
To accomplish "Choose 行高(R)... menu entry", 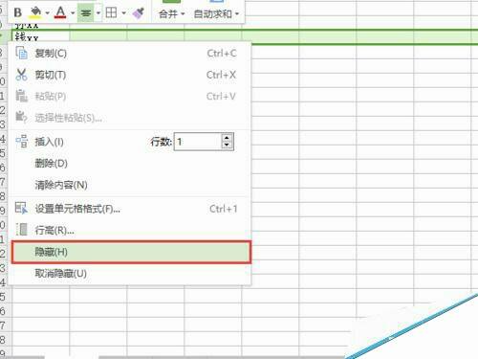I will (130, 230).
